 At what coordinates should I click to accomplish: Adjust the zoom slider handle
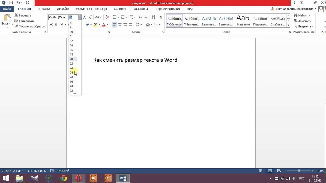point(299,171)
